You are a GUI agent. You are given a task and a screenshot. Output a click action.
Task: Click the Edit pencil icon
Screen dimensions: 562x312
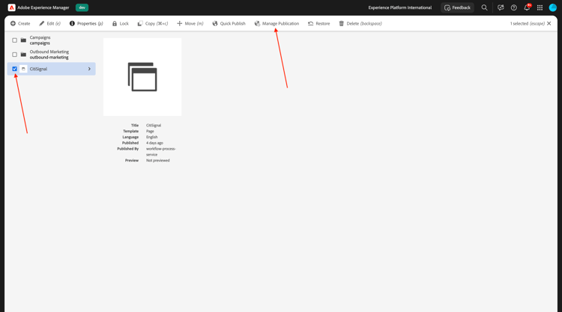(41, 23)
